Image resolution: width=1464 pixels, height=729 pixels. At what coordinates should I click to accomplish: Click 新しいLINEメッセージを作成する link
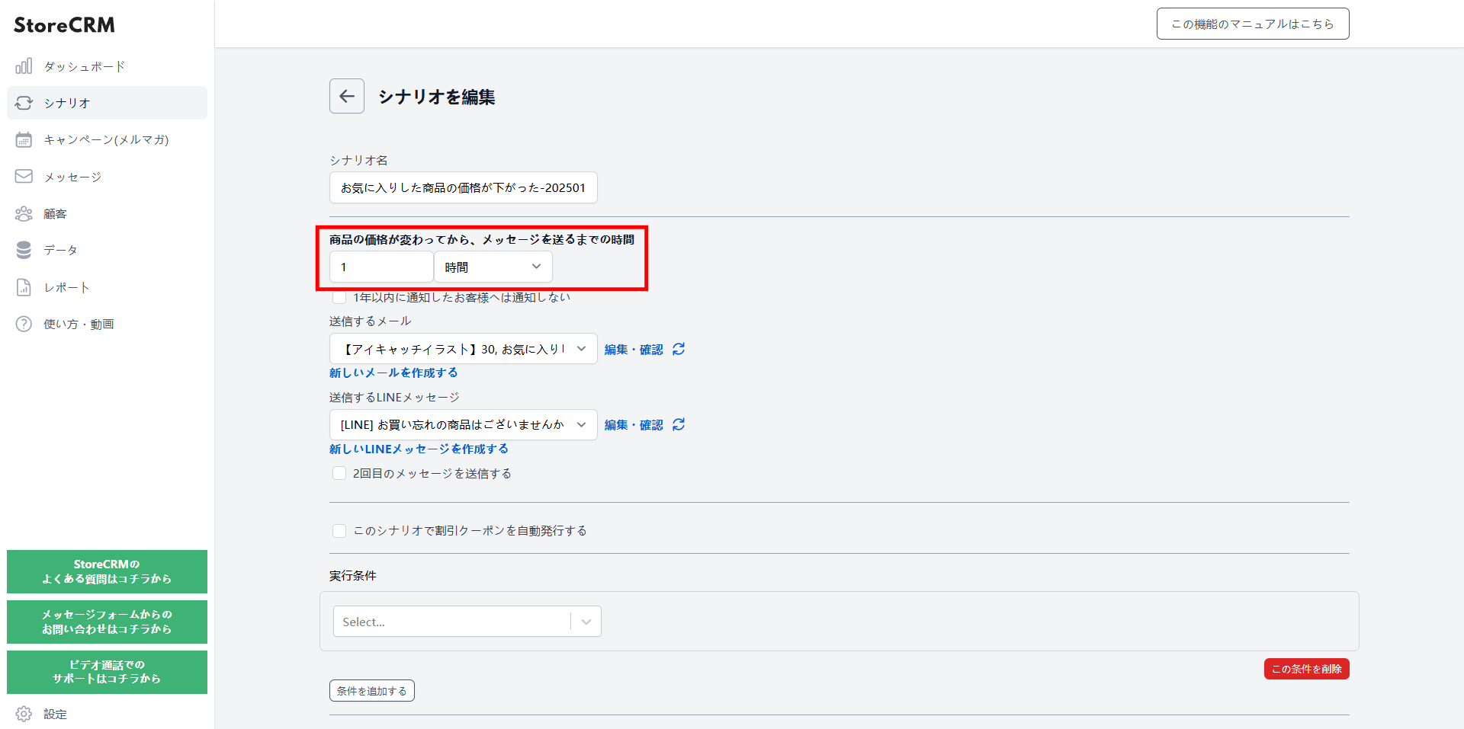[419, 449]
